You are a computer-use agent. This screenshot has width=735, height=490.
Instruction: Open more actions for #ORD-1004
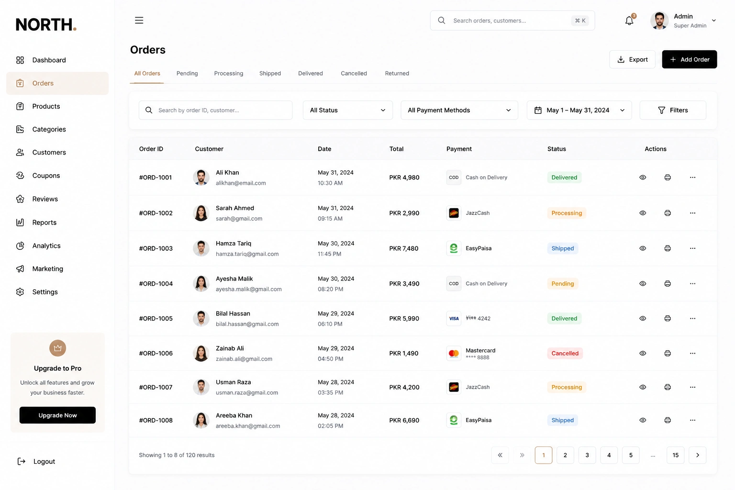point(692,284)
